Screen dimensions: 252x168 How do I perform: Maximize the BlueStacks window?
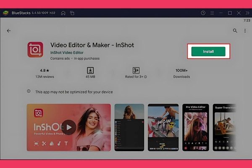(x=230, y=13)
